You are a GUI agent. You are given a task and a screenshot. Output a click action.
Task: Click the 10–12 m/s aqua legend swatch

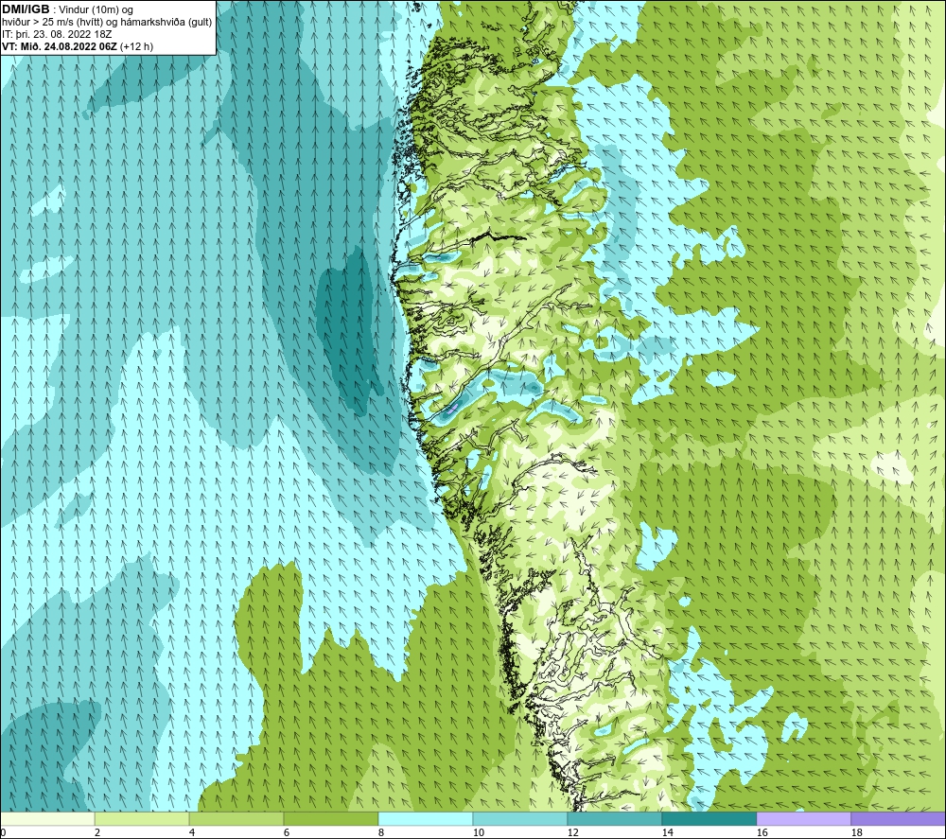[520, 818]
